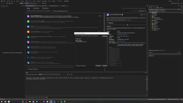Image resolution: width=183 pixels, height=103 pixels.
Task: Switch to the IStudent.cs document tab
Action: pos(63,6)
